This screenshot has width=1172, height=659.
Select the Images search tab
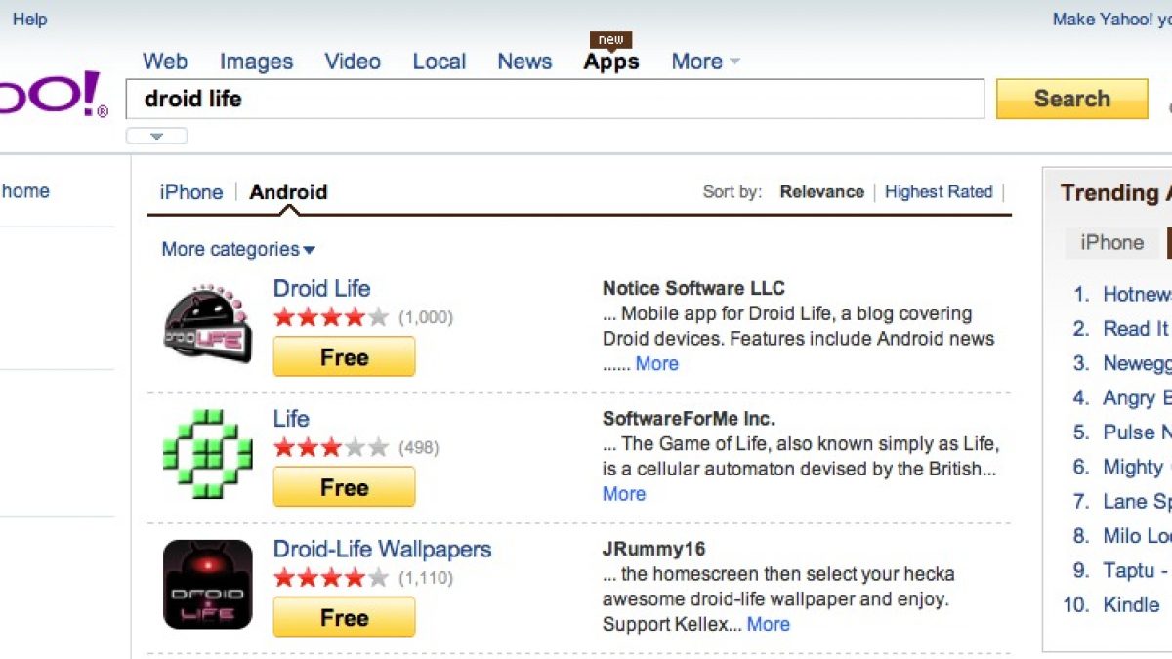coord(256,62)
